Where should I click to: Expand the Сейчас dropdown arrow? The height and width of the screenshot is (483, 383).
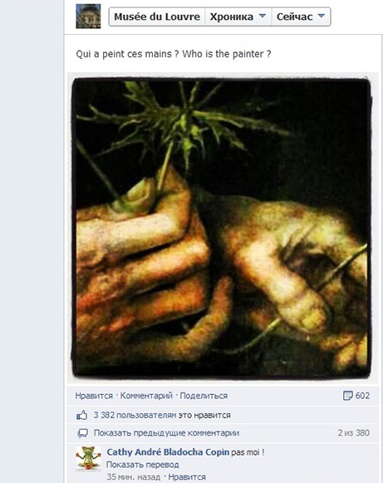[x=321, y=16]
